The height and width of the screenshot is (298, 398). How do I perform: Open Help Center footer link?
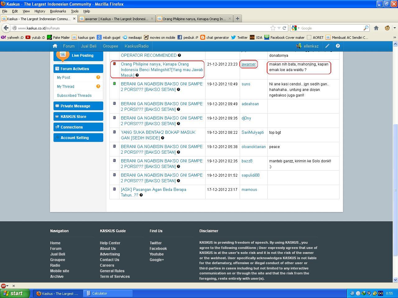(110, 243)
